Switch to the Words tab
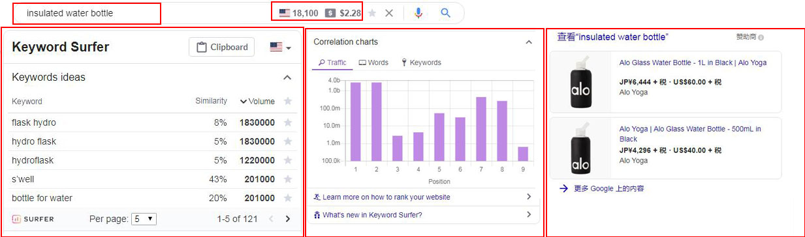Viewport: 805px width, 237px height. (x=373, y=63)
